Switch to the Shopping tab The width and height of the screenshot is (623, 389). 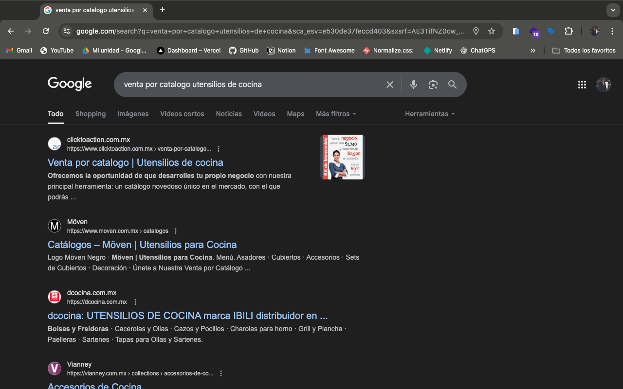(x=91, y=114)
